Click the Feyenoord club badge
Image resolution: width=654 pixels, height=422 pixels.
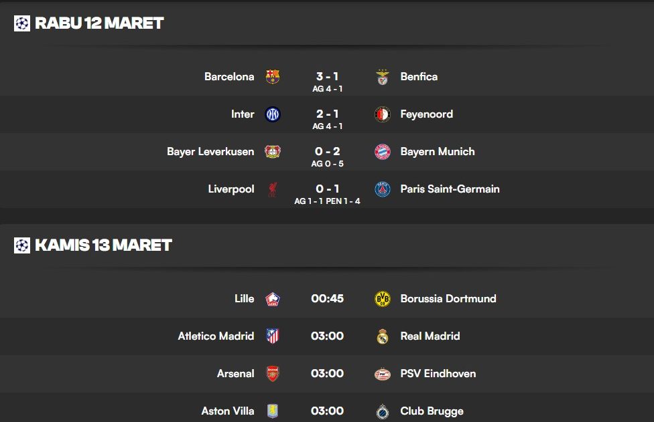383,114
